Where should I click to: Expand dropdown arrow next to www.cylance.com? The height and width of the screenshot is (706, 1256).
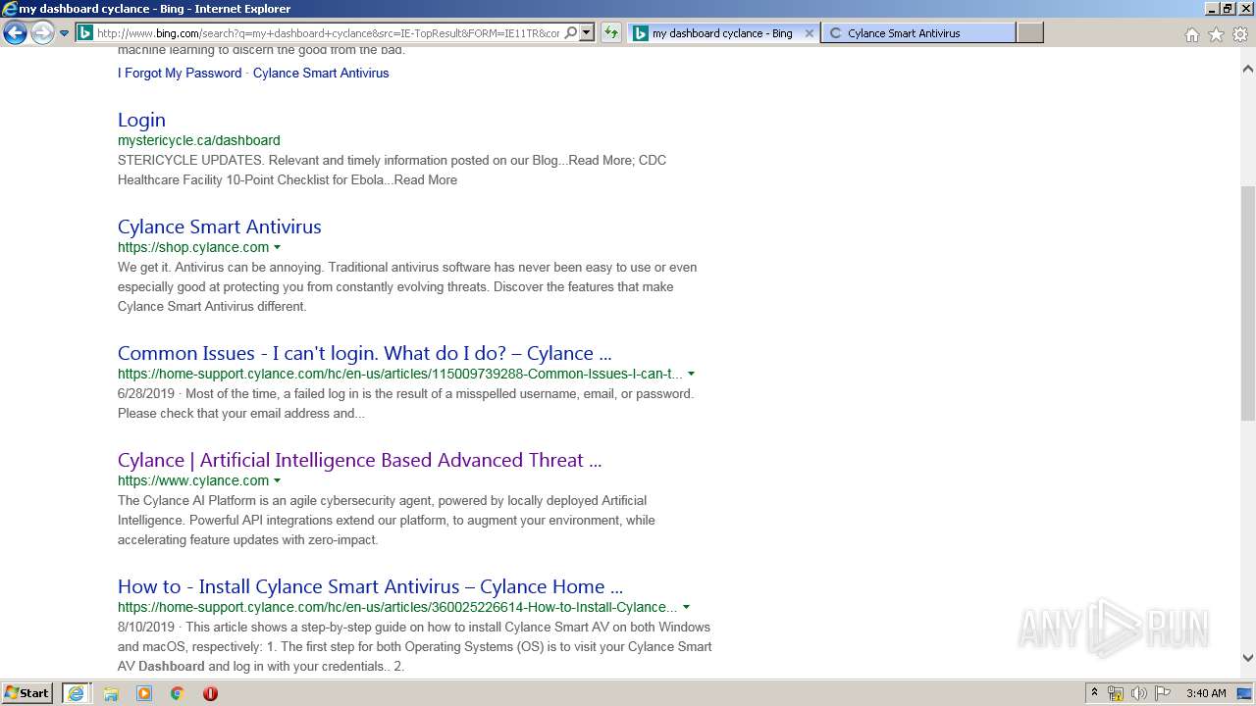[277, 480]
